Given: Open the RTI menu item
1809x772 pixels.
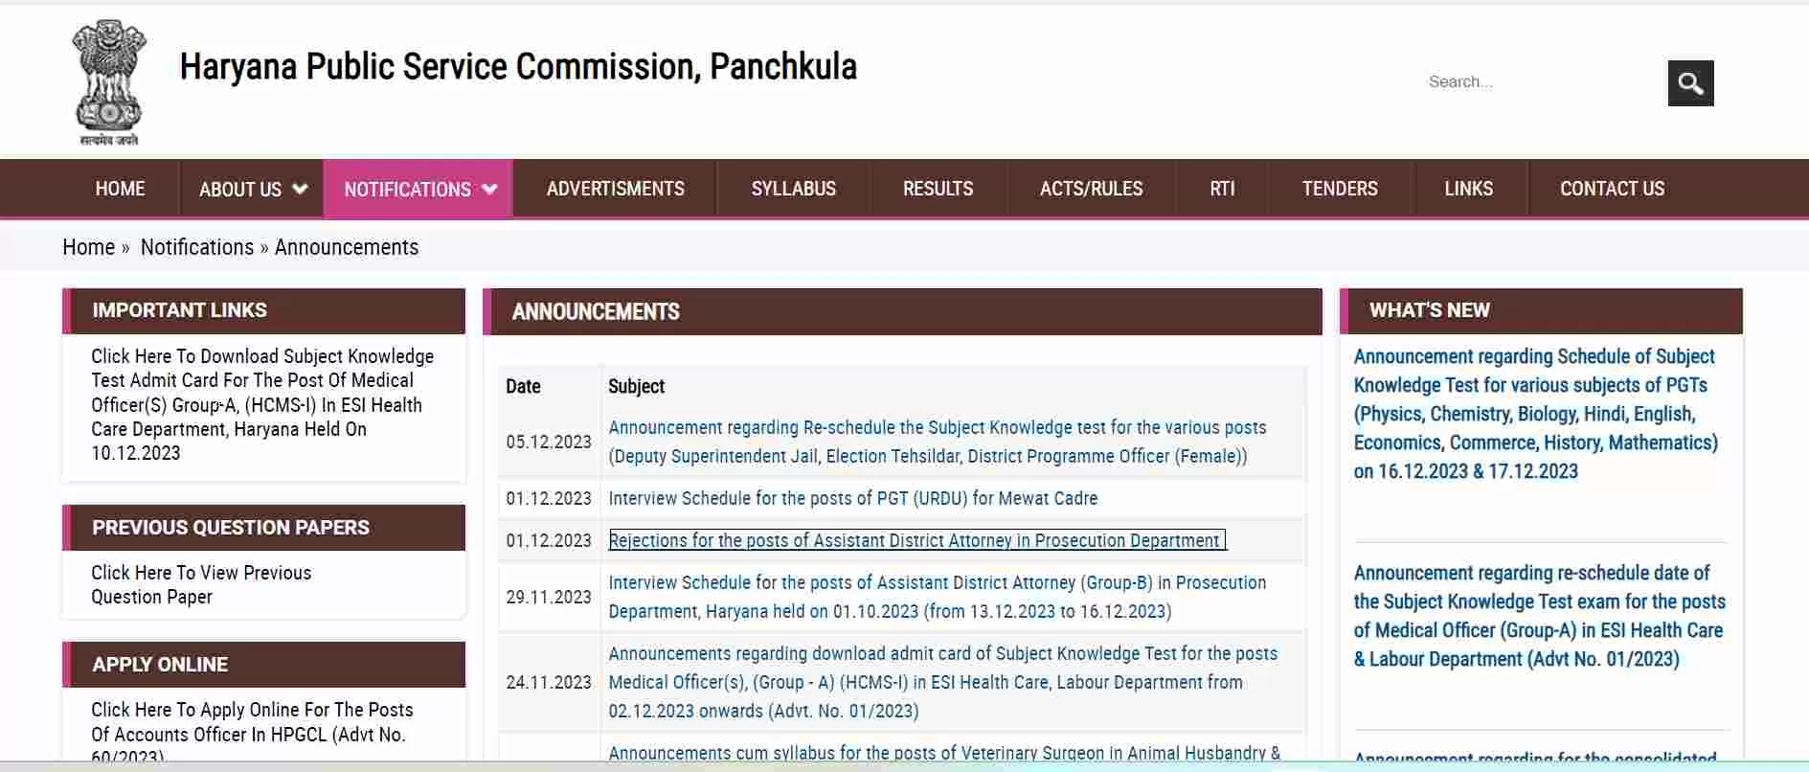Looking at the screenshot, I should (x=1222, y=189).
